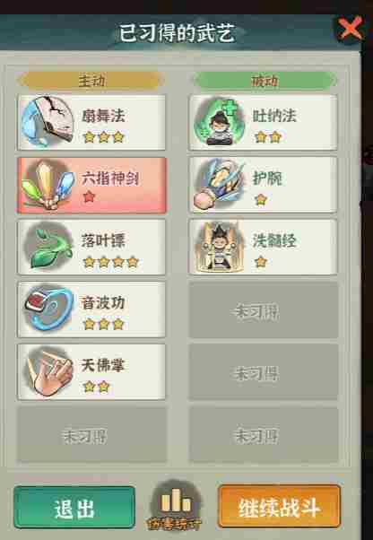This screenshot has height=540, width=373.
Task: Select the first 未习得 slot below 洗髓经
Action: tap(264, 310)
